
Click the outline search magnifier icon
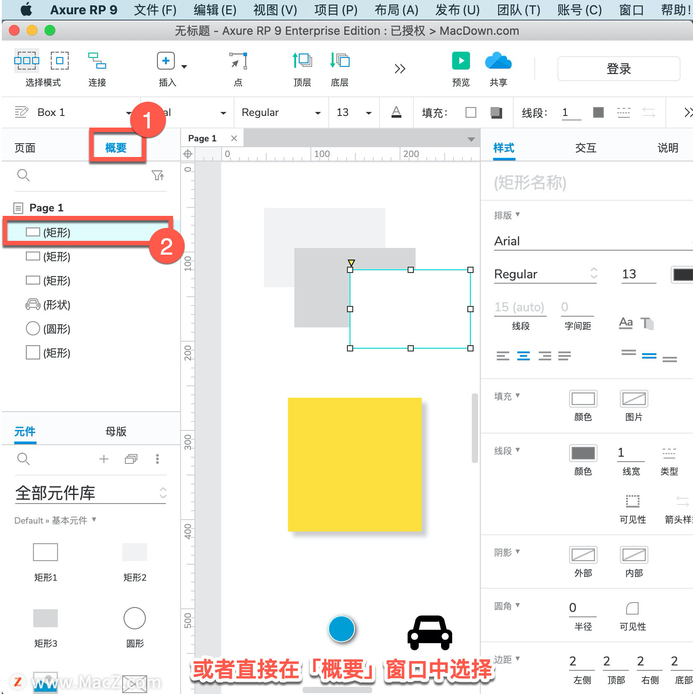[x=23, y=175]
